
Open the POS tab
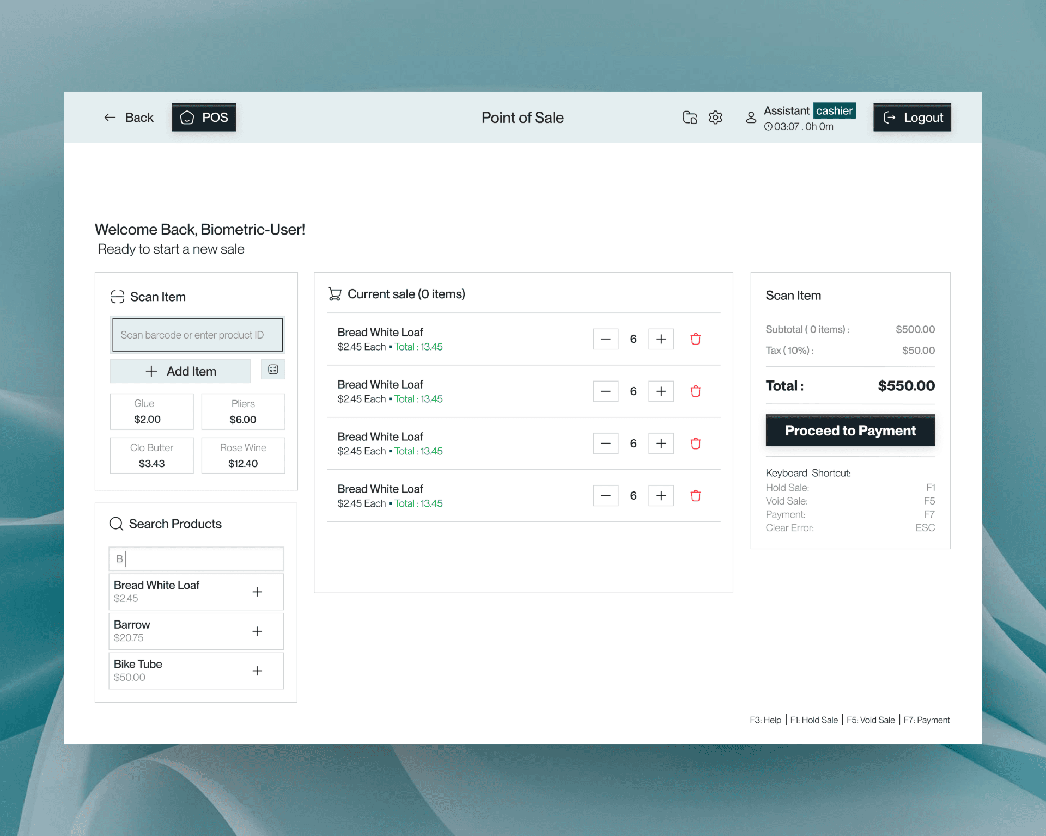click(x=204, y=118)
